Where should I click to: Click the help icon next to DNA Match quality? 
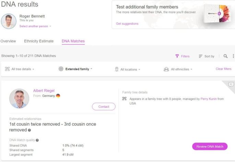(x=37, y=140)
